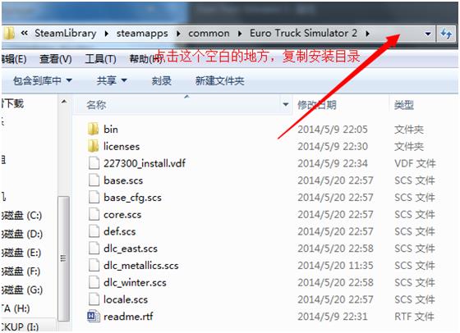Select the licenses folder icon

coord(93,146)
